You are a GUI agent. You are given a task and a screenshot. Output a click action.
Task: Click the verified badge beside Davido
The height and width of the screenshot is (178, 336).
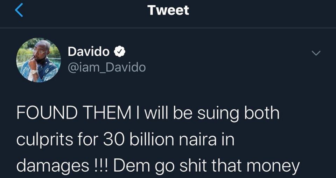pyautogui.click(x=119, y=52)
